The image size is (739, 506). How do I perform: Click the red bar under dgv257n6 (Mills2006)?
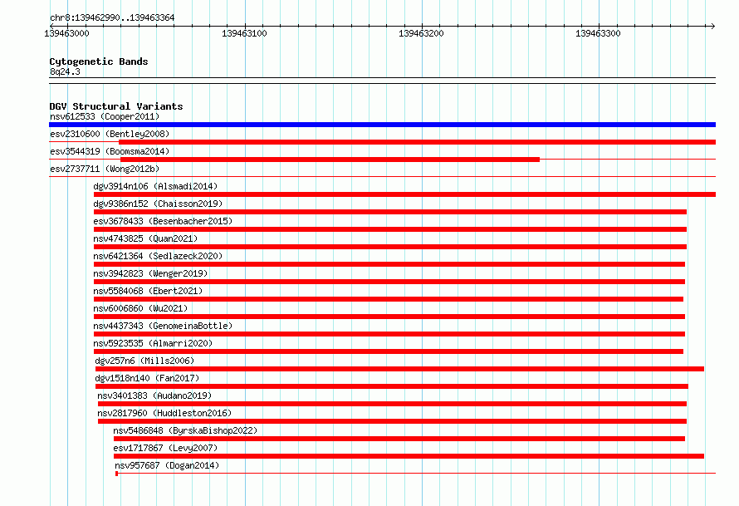pos(399,369)
